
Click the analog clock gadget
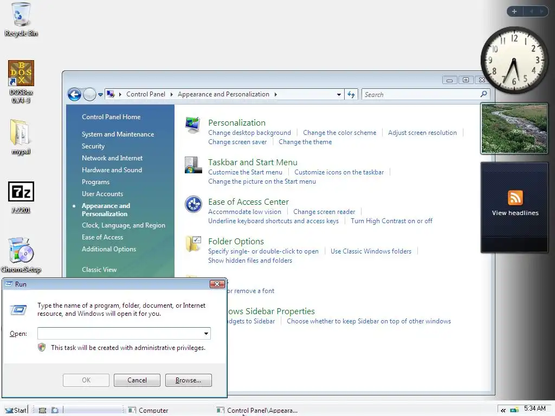514,61
